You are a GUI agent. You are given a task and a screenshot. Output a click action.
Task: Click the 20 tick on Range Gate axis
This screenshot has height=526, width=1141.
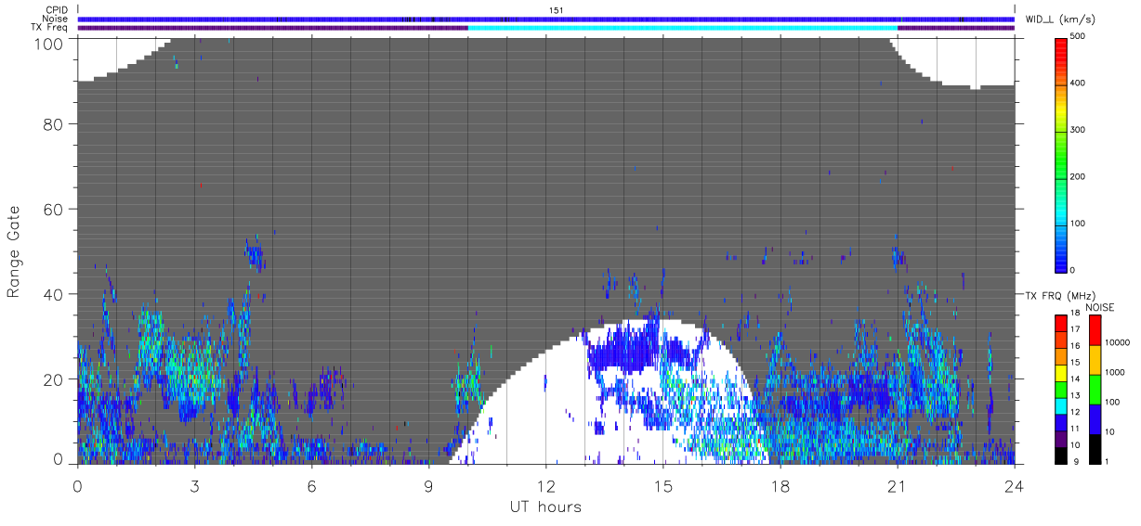pyautogui.click(x=52, y=379)
